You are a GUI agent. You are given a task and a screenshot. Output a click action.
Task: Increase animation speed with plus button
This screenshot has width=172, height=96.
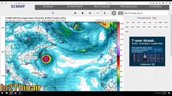click(105, 13)
